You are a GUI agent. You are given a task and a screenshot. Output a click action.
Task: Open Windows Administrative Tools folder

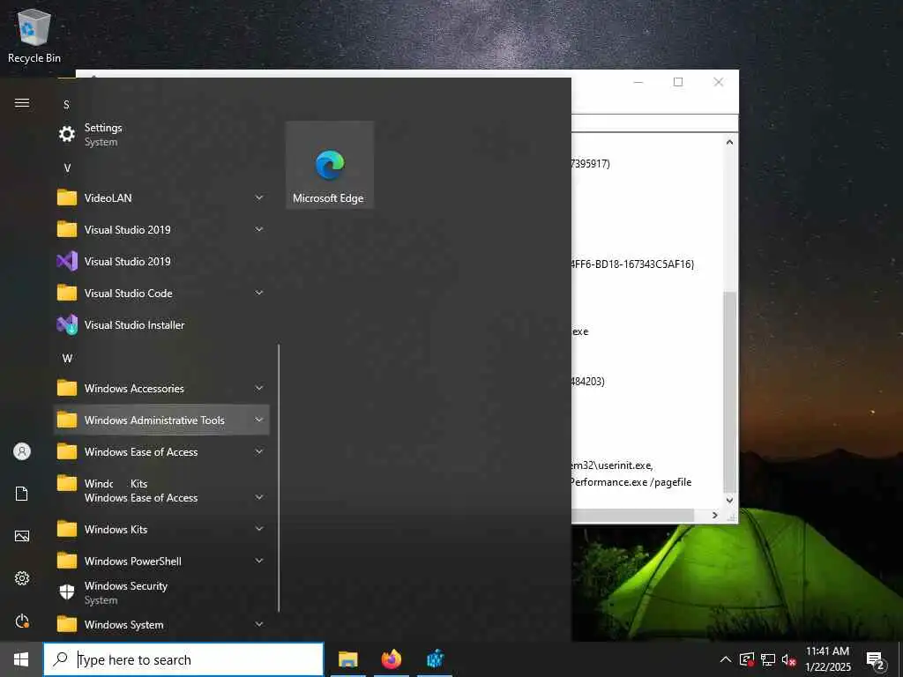tap(161, 420)
